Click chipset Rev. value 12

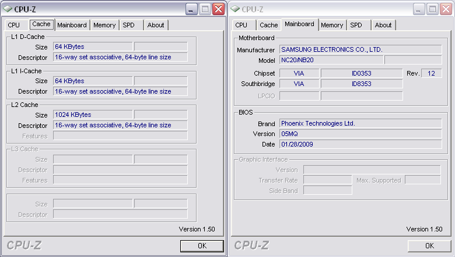tap(432, 73)
